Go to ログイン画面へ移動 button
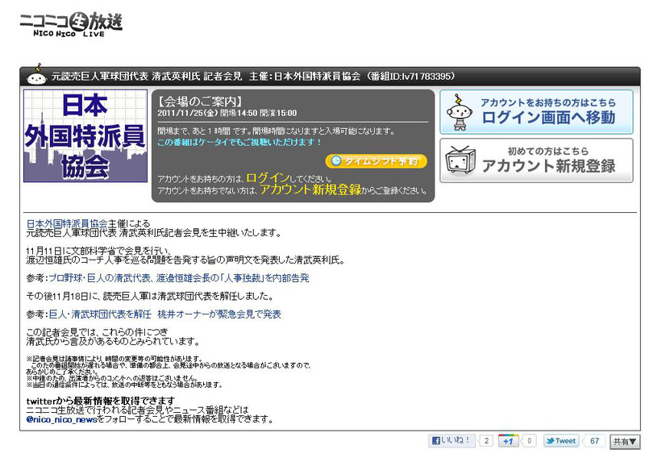Screen dimensions: 666x462 (536, 112)
